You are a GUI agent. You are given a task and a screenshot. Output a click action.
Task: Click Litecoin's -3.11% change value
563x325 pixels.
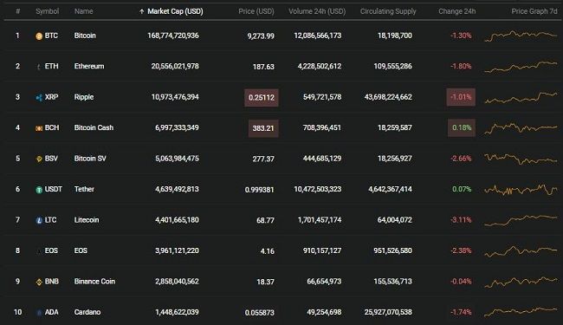pyautogui.click(x=461, y=220)
